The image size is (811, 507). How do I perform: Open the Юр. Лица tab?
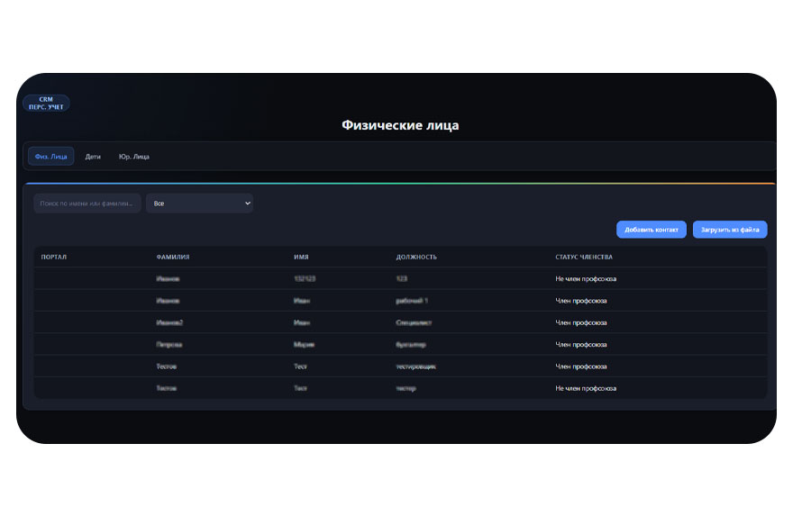point(134,157)
